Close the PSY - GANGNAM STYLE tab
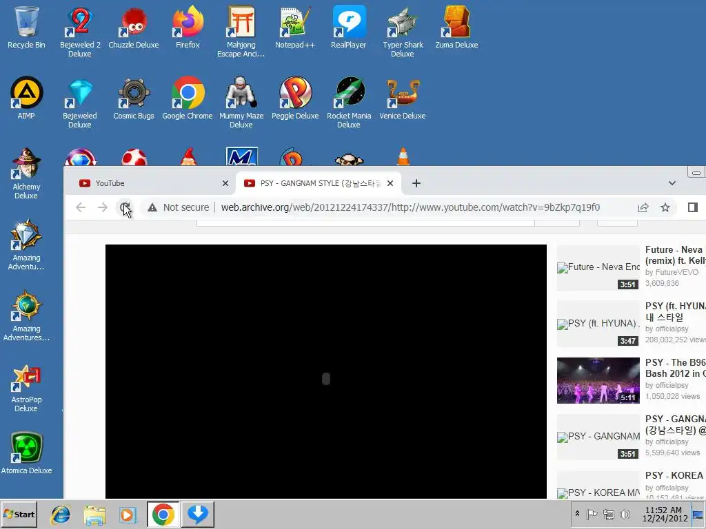The height and width of the screenshot is (529, 706). [390, 183]
